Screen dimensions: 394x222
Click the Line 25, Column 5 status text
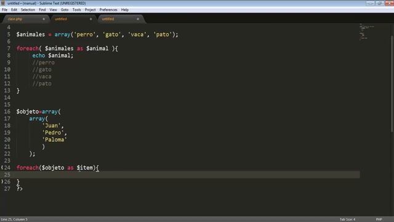pyautogui.click(x=14, y=220)
